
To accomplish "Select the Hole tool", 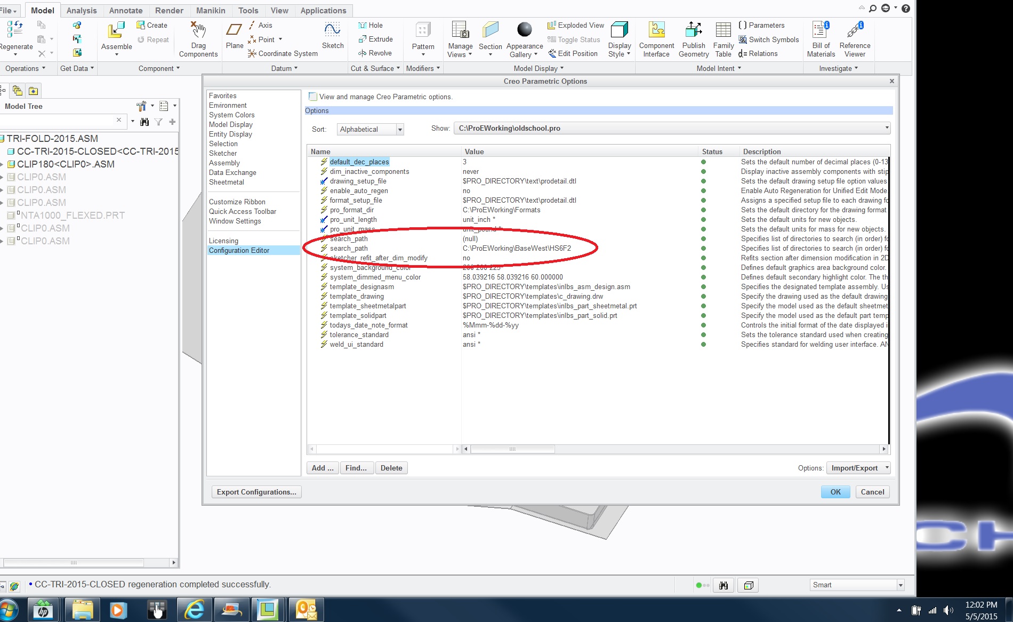I will tap(371, 25).
